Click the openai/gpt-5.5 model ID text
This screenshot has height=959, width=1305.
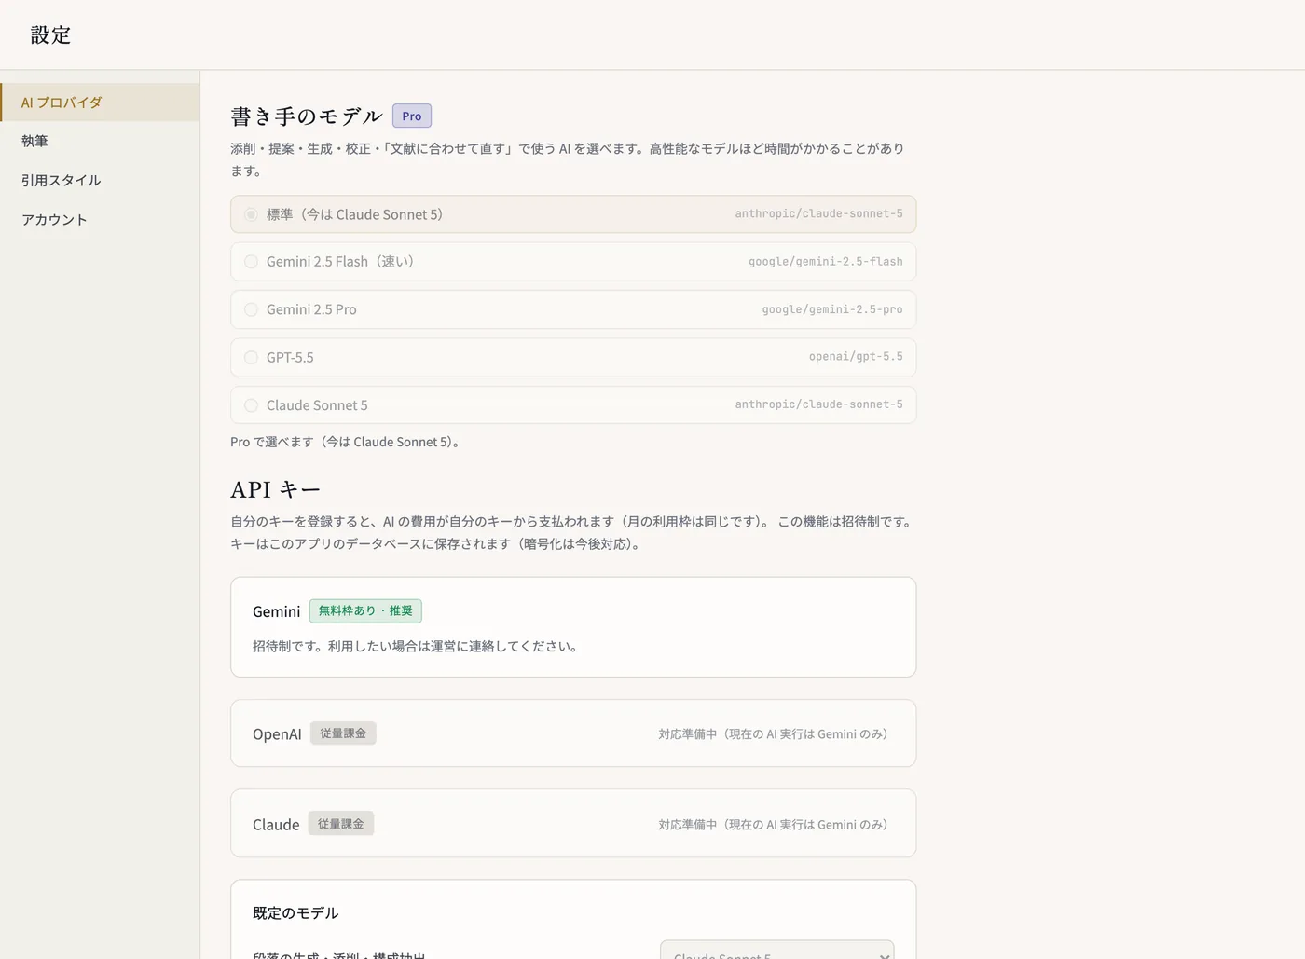click(856, 357)
